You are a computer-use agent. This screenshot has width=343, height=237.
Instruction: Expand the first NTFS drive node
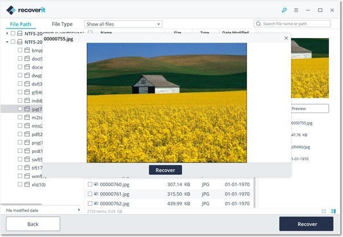tap(7, 34)
